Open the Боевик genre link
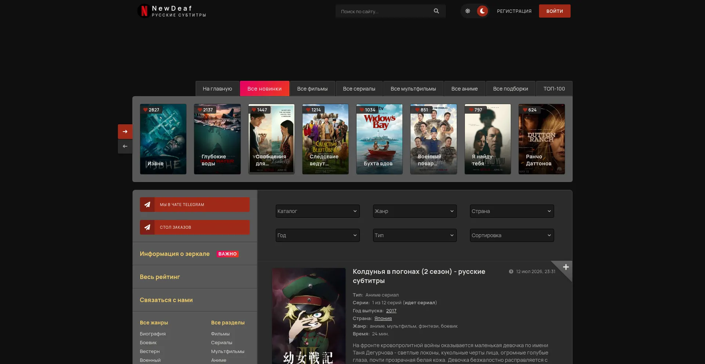This screenshot has width=705, height=364. pos(148,342)
